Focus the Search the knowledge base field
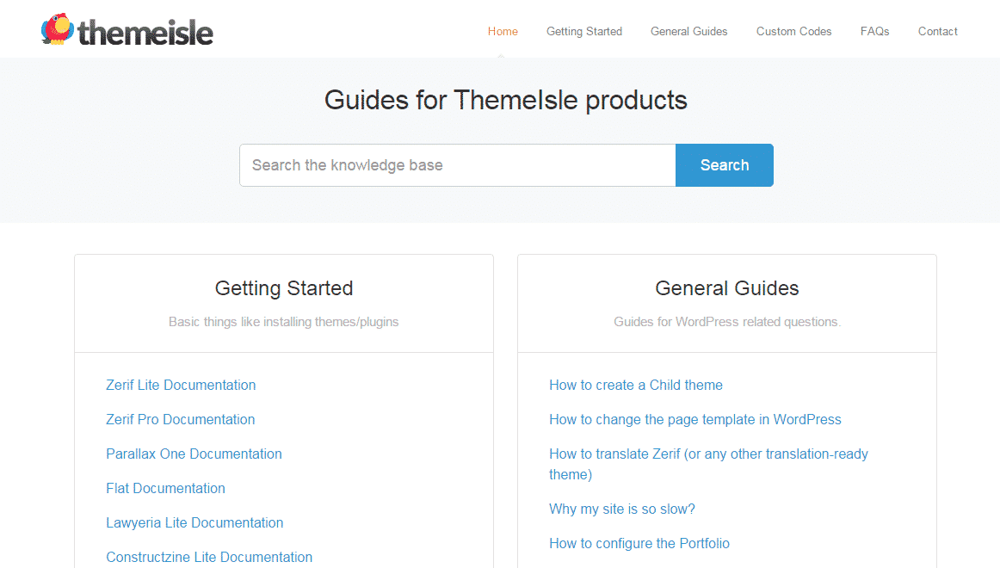Screen dimensions: 1000x568 (457, 165)
